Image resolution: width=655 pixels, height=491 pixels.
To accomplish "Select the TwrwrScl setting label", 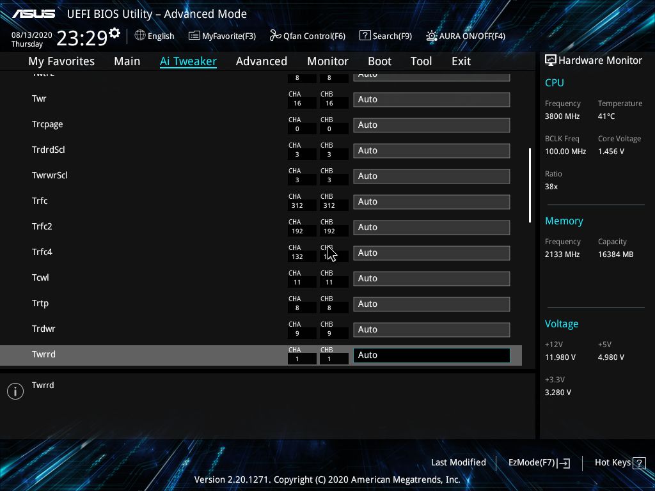I will [x=50, y=175].
